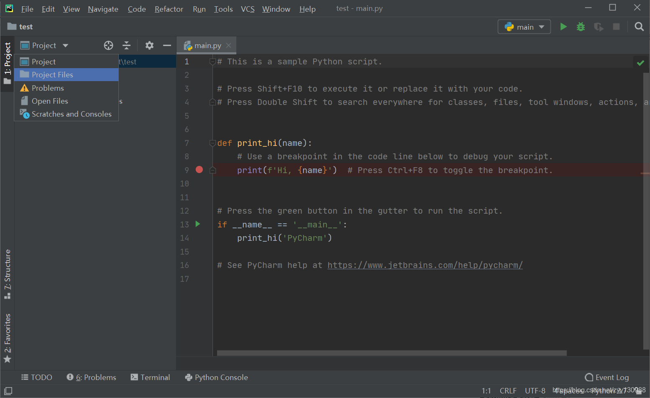Locate opened file with the crosshair icon
Screen dimensions: 650x398
coord(108,46)
